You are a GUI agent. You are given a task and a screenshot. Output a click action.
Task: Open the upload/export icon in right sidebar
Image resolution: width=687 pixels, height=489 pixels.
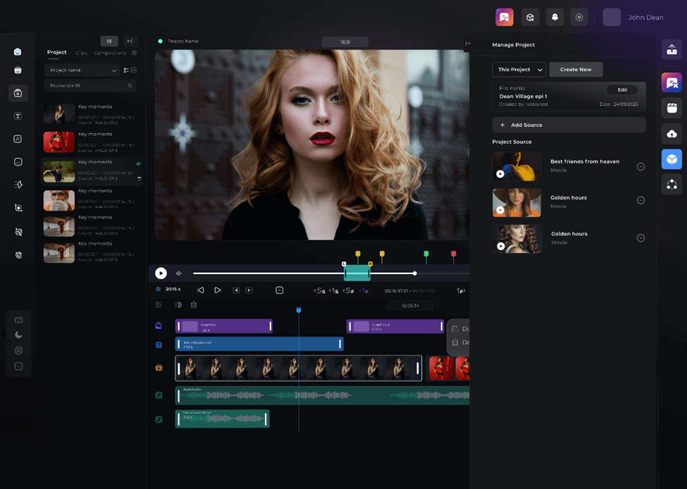671,49
